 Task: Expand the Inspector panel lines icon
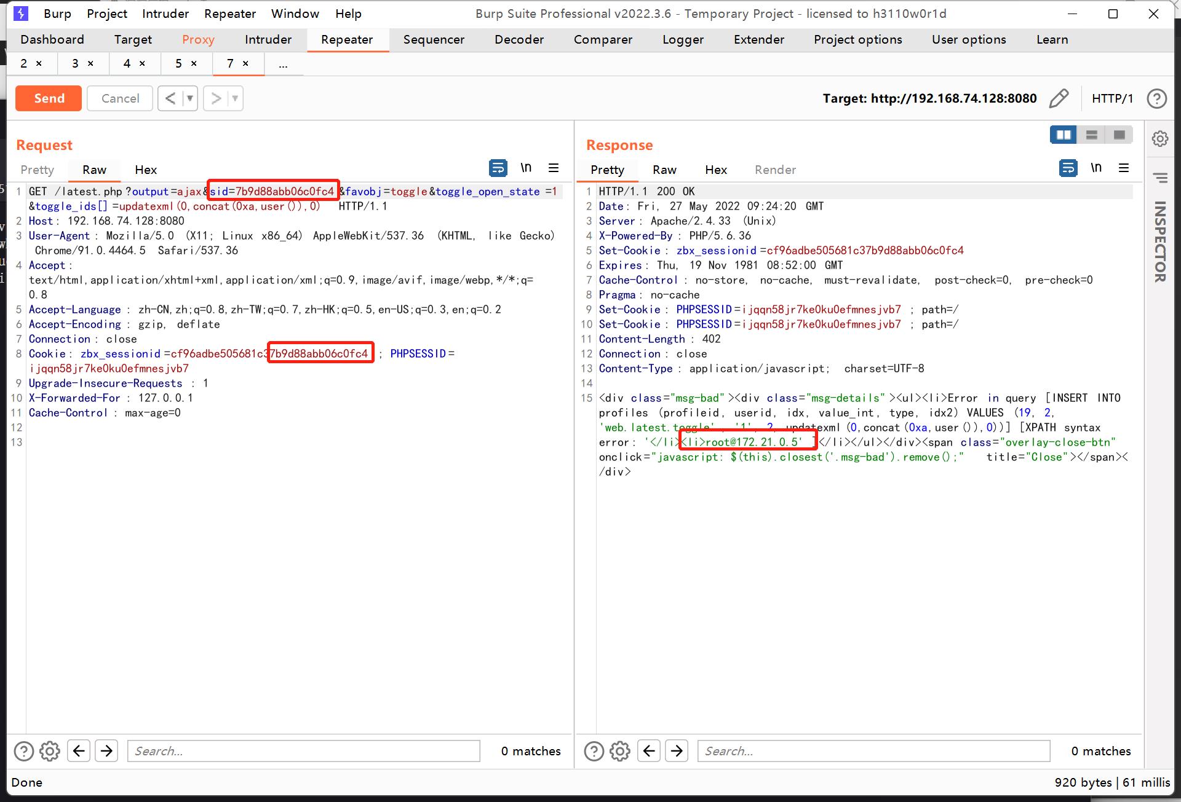pyautogui.click(x=1161, y=178)
